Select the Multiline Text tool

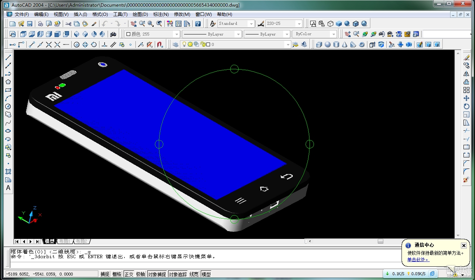[x=8, y=188]
